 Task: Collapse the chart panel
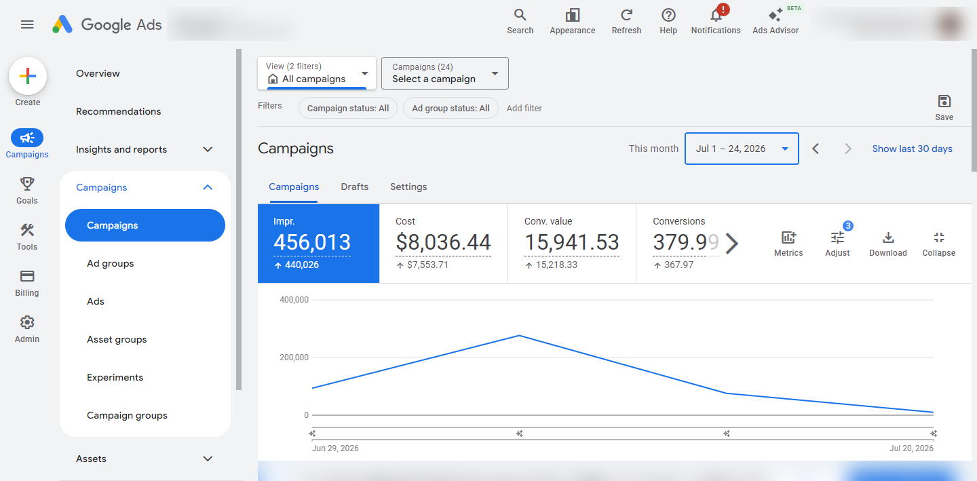coord(939,244)
